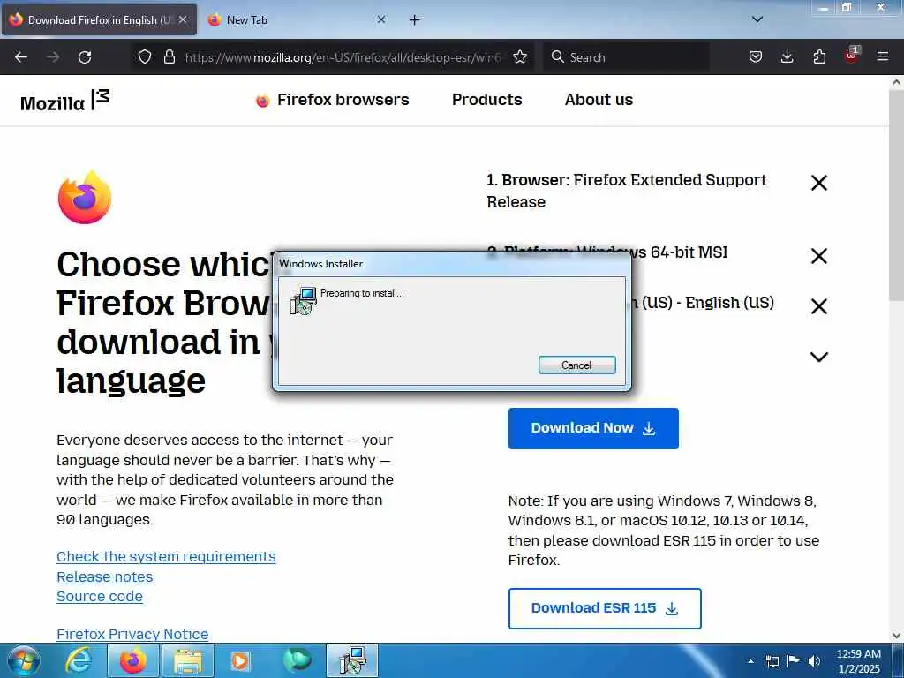Screen dimensions: 904x678
Task: Show the Downloads panel
Action: [x=787, y=56]
